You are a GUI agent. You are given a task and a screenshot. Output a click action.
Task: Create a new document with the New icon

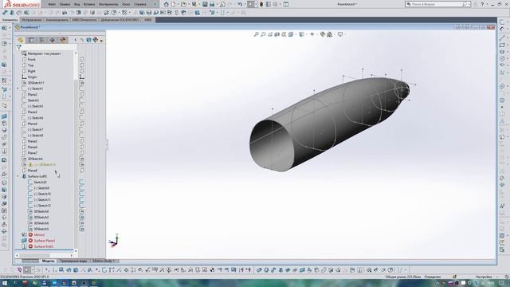pos(174,4)
